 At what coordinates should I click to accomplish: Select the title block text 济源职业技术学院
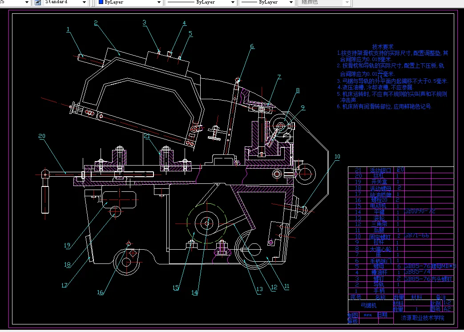click(422, 318)
